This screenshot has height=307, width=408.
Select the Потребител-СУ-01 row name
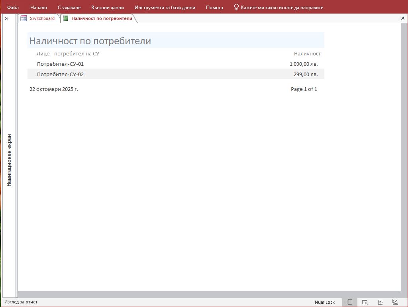[x=60, y=64]
